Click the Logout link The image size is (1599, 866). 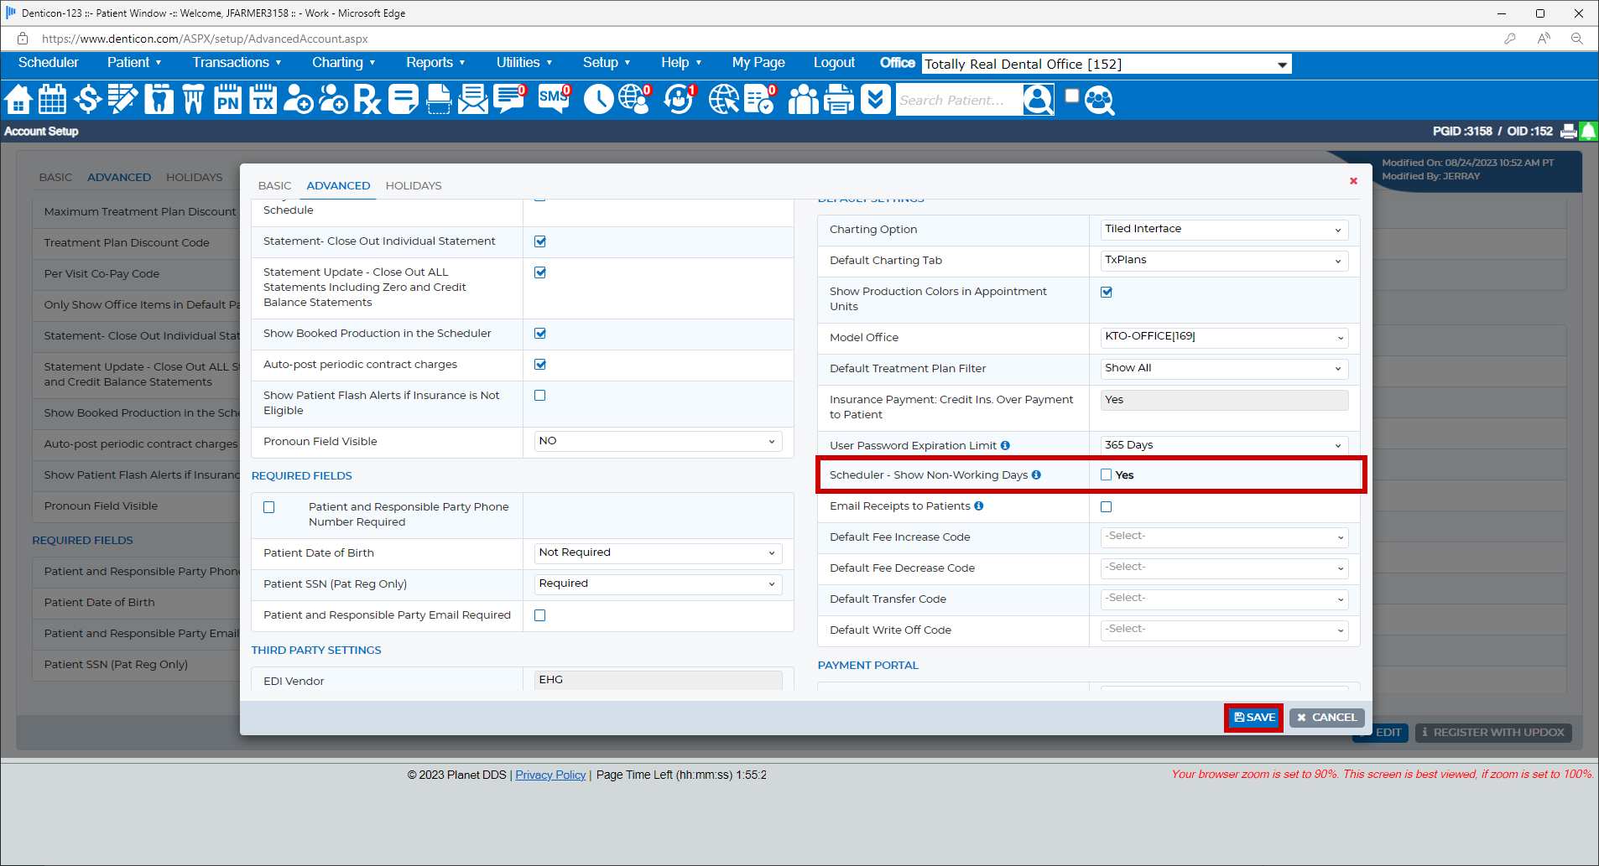click(x=834, y=63)
